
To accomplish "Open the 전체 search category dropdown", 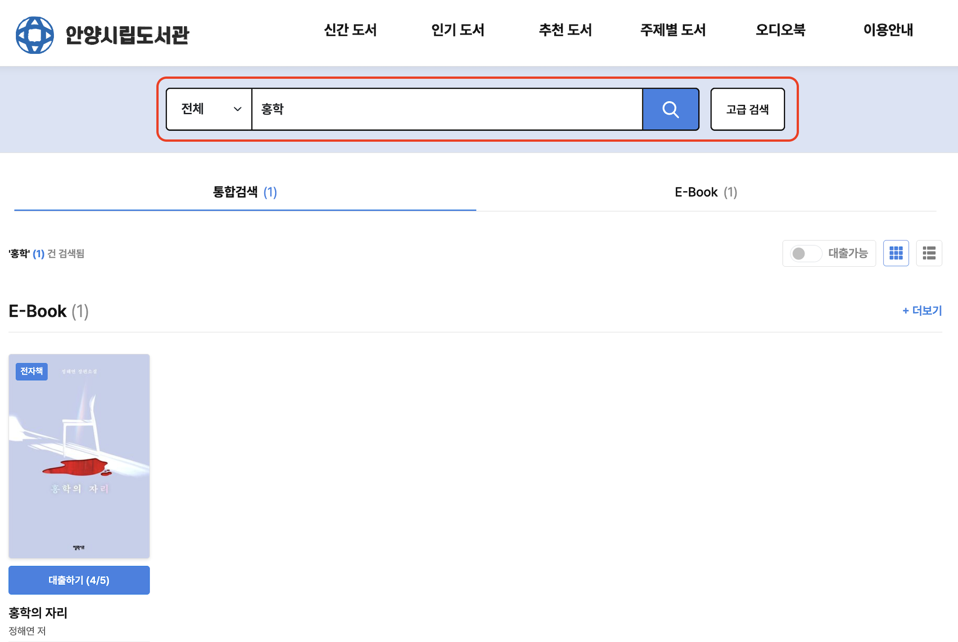I will click(209, 109).
